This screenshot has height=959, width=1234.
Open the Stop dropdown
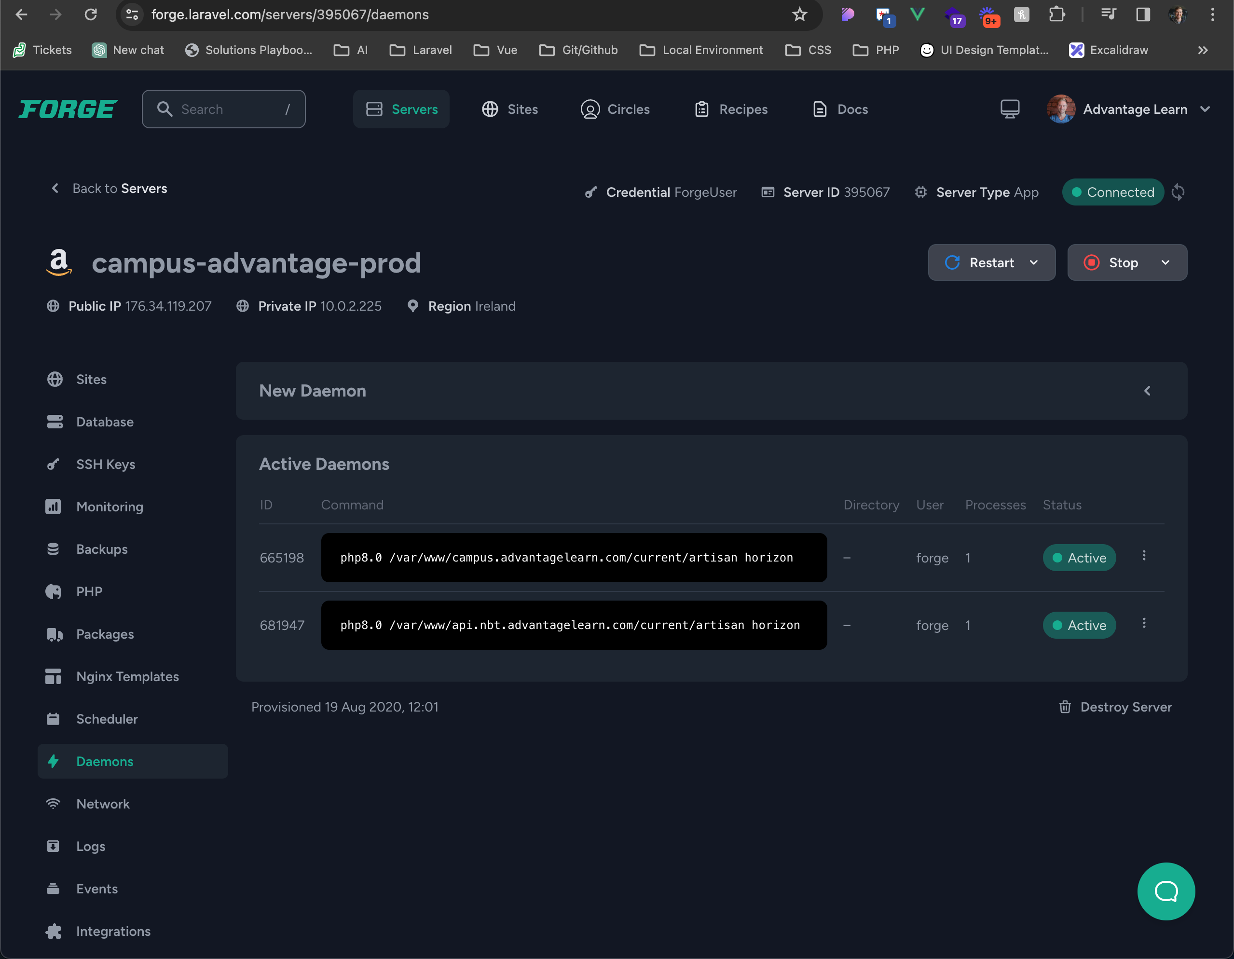tap(1165, 263)
